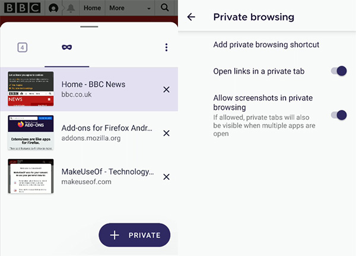Tap the back arrow in Private browsing
Screen dimensions: 356x256
click(191, 17)
